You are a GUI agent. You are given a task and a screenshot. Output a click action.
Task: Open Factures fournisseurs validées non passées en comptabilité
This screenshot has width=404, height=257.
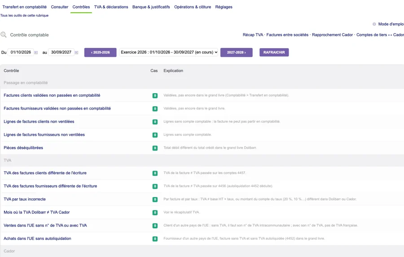[57, 108]
